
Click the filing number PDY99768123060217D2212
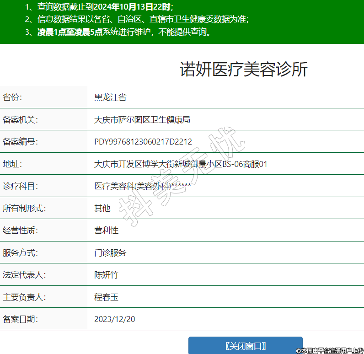pos(143,142)
